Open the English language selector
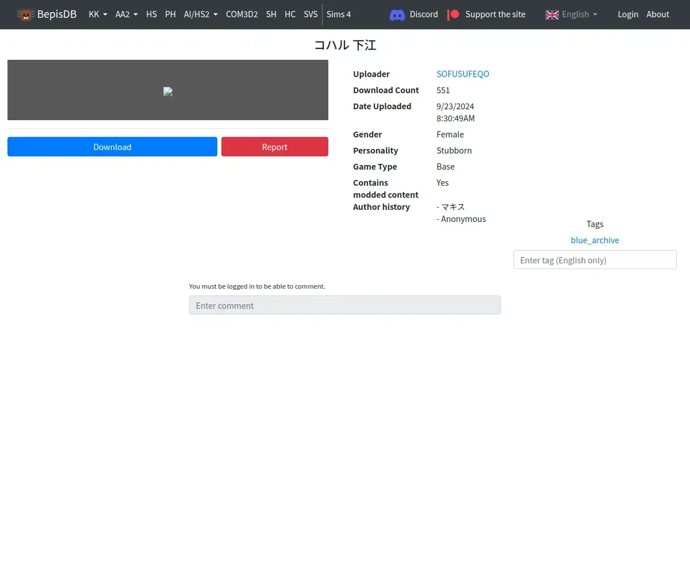This screenshot has height=575, width=690. point(572,14)
